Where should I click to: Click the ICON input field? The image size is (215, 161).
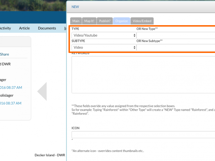point(143,135)
